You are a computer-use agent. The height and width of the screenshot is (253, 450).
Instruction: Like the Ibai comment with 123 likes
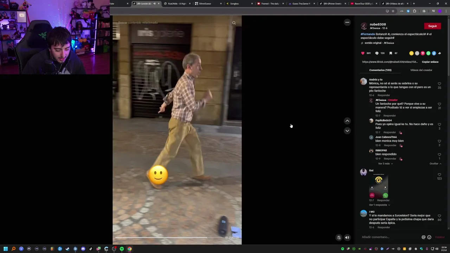pos(439,175)
